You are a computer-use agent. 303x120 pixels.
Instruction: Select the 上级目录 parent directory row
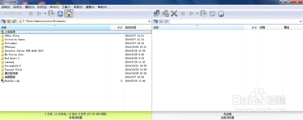[x=76, y=32]
